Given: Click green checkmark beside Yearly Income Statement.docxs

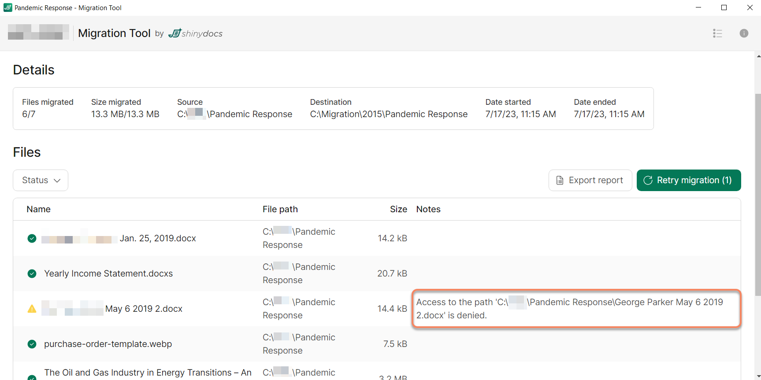Looking at the screenshot, I should point(32,273).
